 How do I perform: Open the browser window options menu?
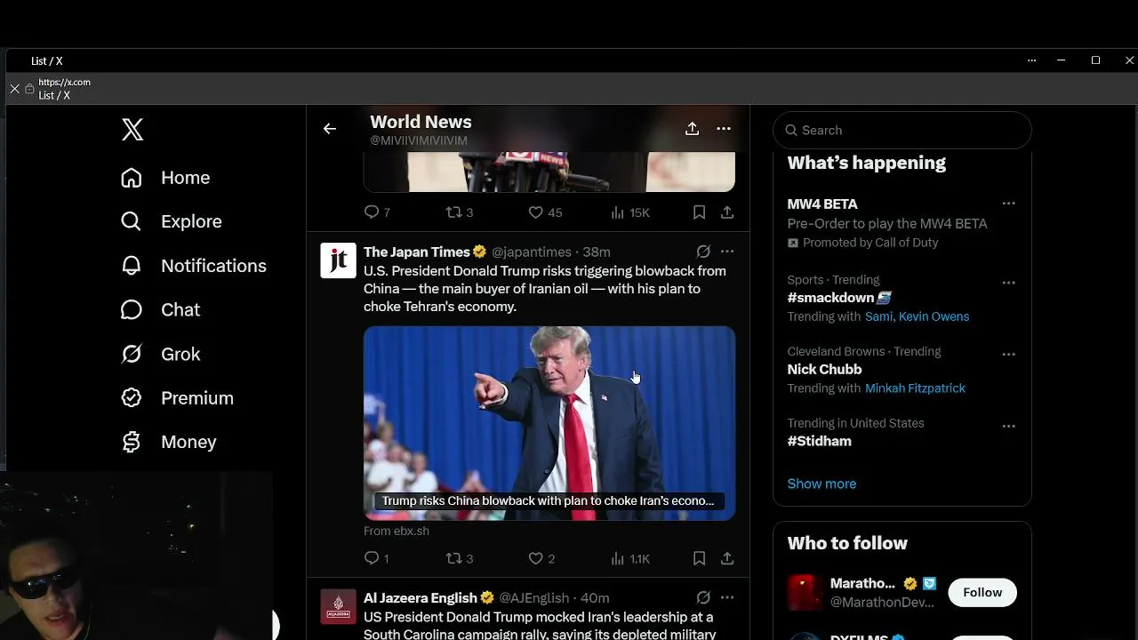pyautogui.click(x=1031, y=60)
